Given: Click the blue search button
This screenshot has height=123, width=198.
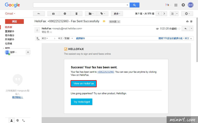Looking at the screenshot, I should point(134,5).
